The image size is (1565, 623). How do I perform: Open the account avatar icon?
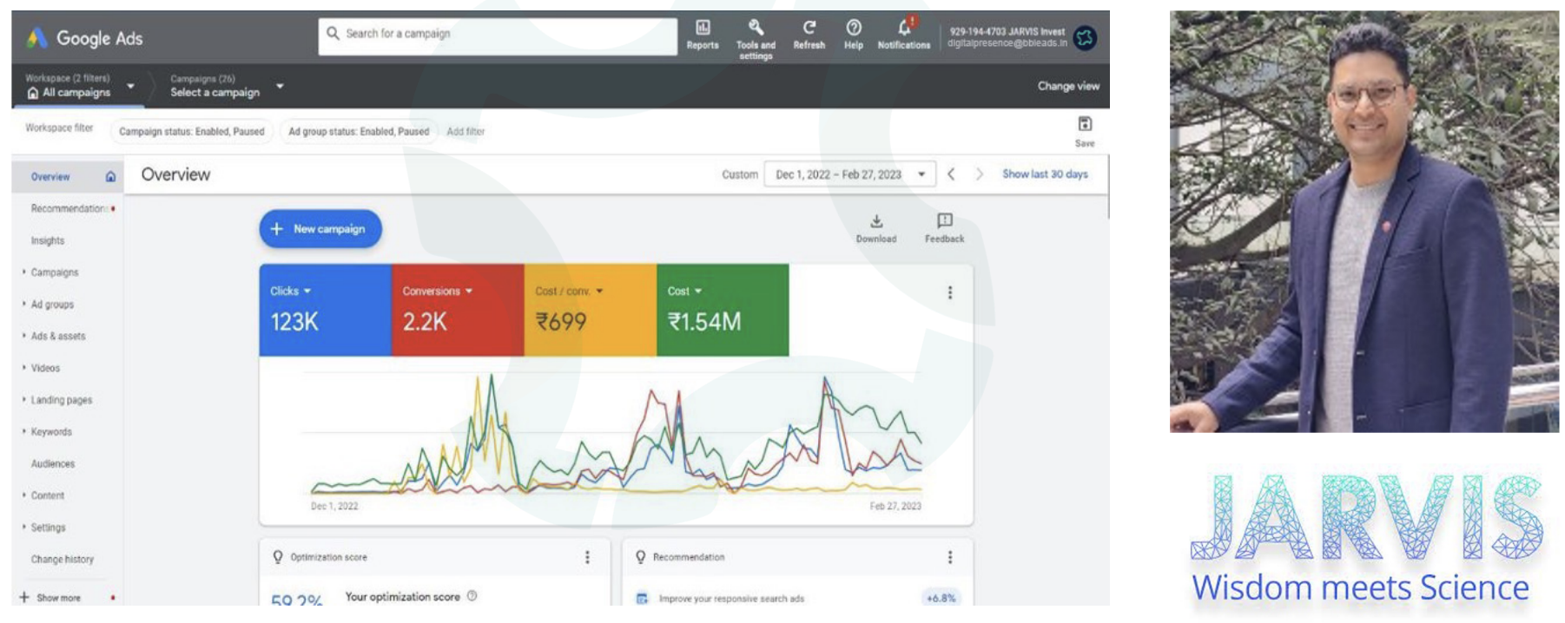click(x=1085, y=37)
